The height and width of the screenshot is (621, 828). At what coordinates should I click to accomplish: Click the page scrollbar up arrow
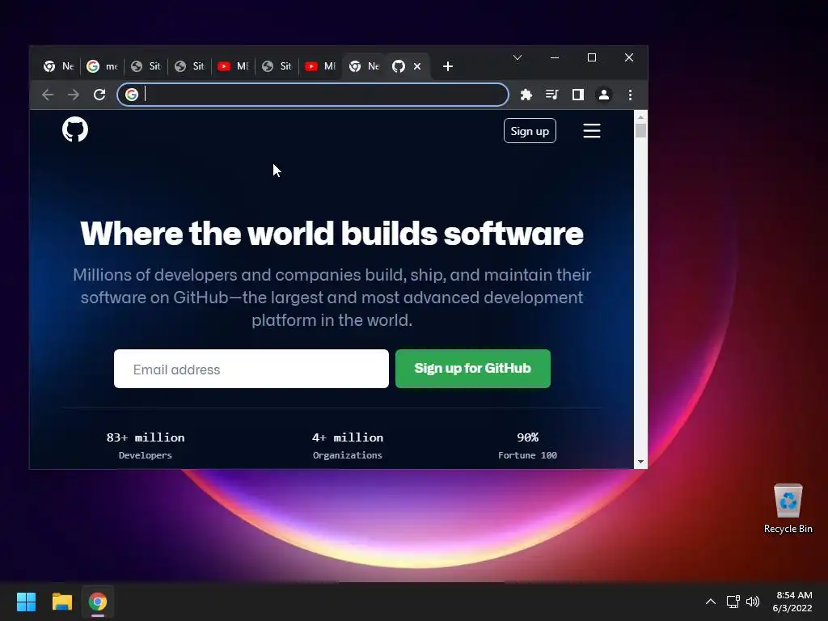click(x=640, y=117)
